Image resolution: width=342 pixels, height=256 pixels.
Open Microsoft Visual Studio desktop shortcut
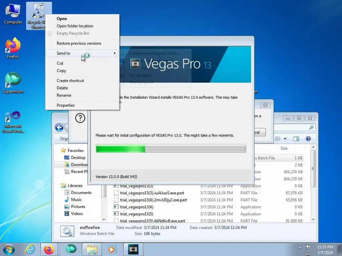point(13,122)
